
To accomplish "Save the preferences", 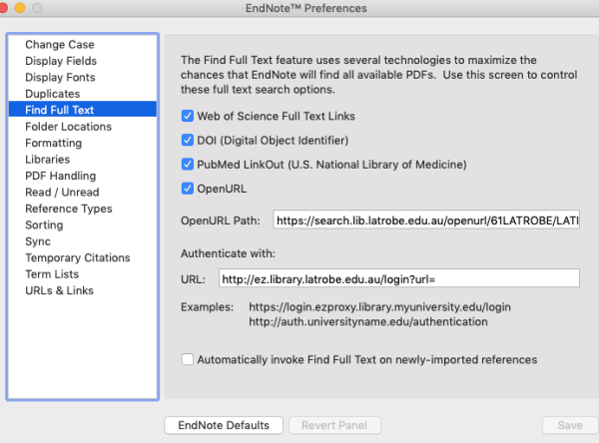I will [x=570, y=425].
